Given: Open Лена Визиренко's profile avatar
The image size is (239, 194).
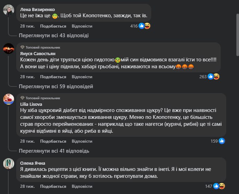Looking at the screenshot, I should [x=9, y=10].
